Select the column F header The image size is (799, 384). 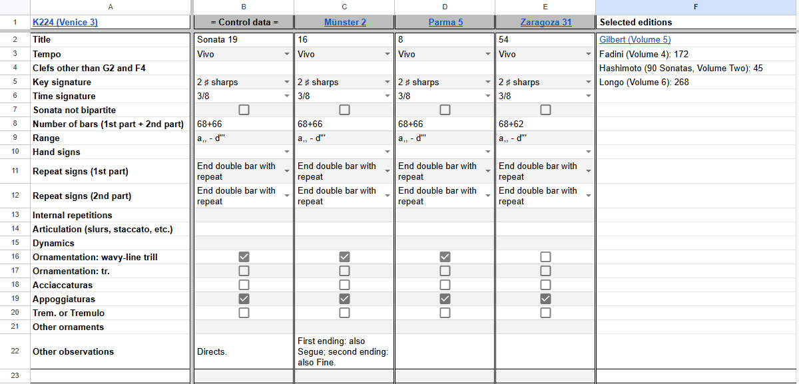pos(696,7)
